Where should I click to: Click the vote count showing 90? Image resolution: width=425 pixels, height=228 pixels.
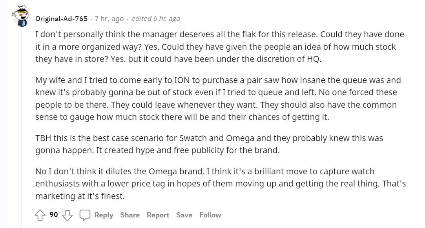(54, 215)
